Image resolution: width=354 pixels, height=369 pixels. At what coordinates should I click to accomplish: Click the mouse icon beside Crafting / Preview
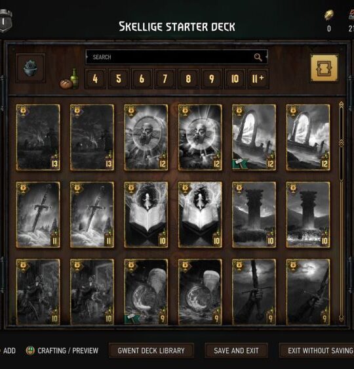pyautogui.click(x=30, y=351)
